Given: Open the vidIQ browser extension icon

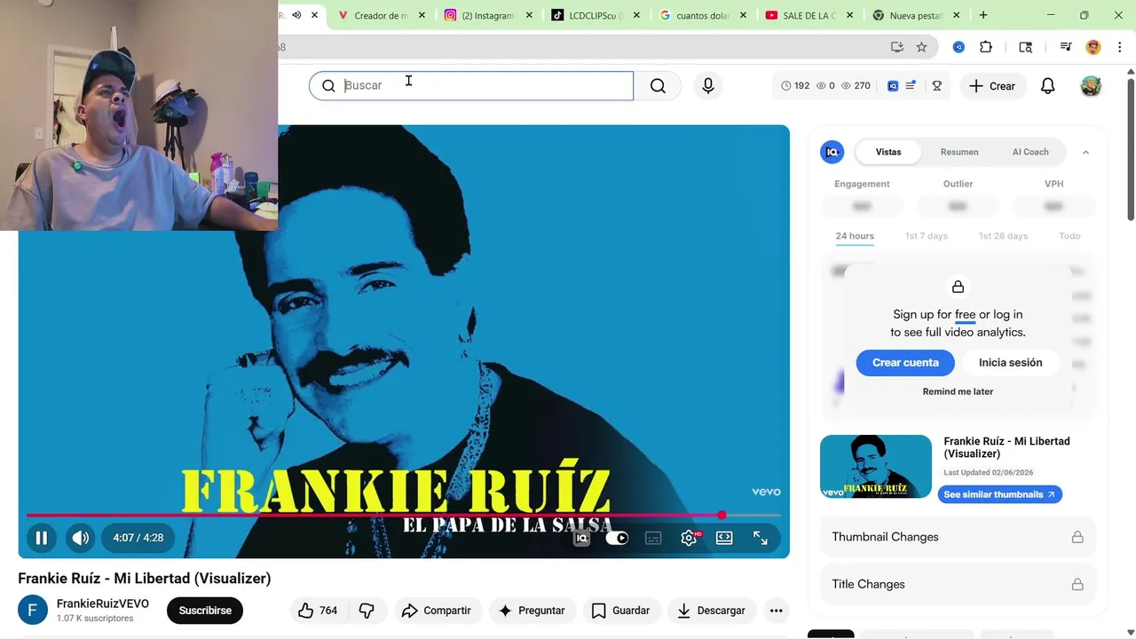Looking at the screenshot, I should [x=958, y=47].
